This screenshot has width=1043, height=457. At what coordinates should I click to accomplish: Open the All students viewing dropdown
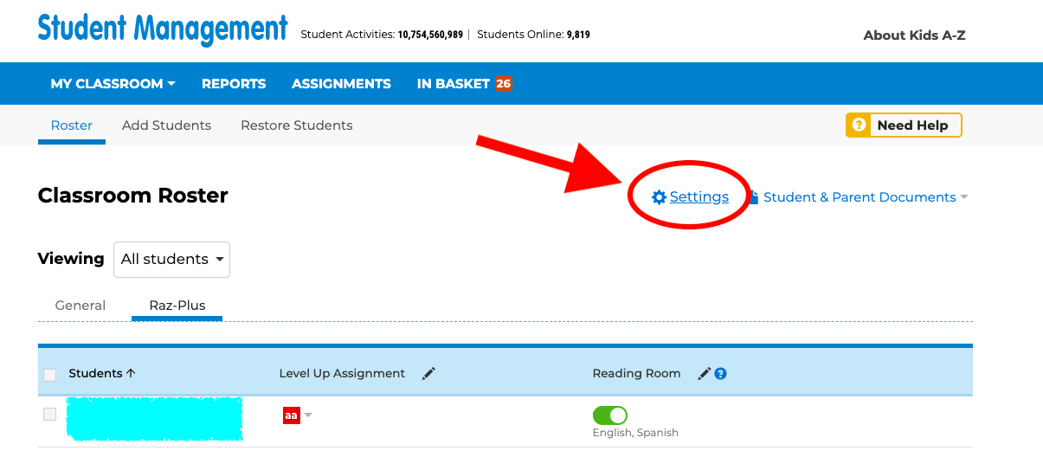click(x=171, y=260)
